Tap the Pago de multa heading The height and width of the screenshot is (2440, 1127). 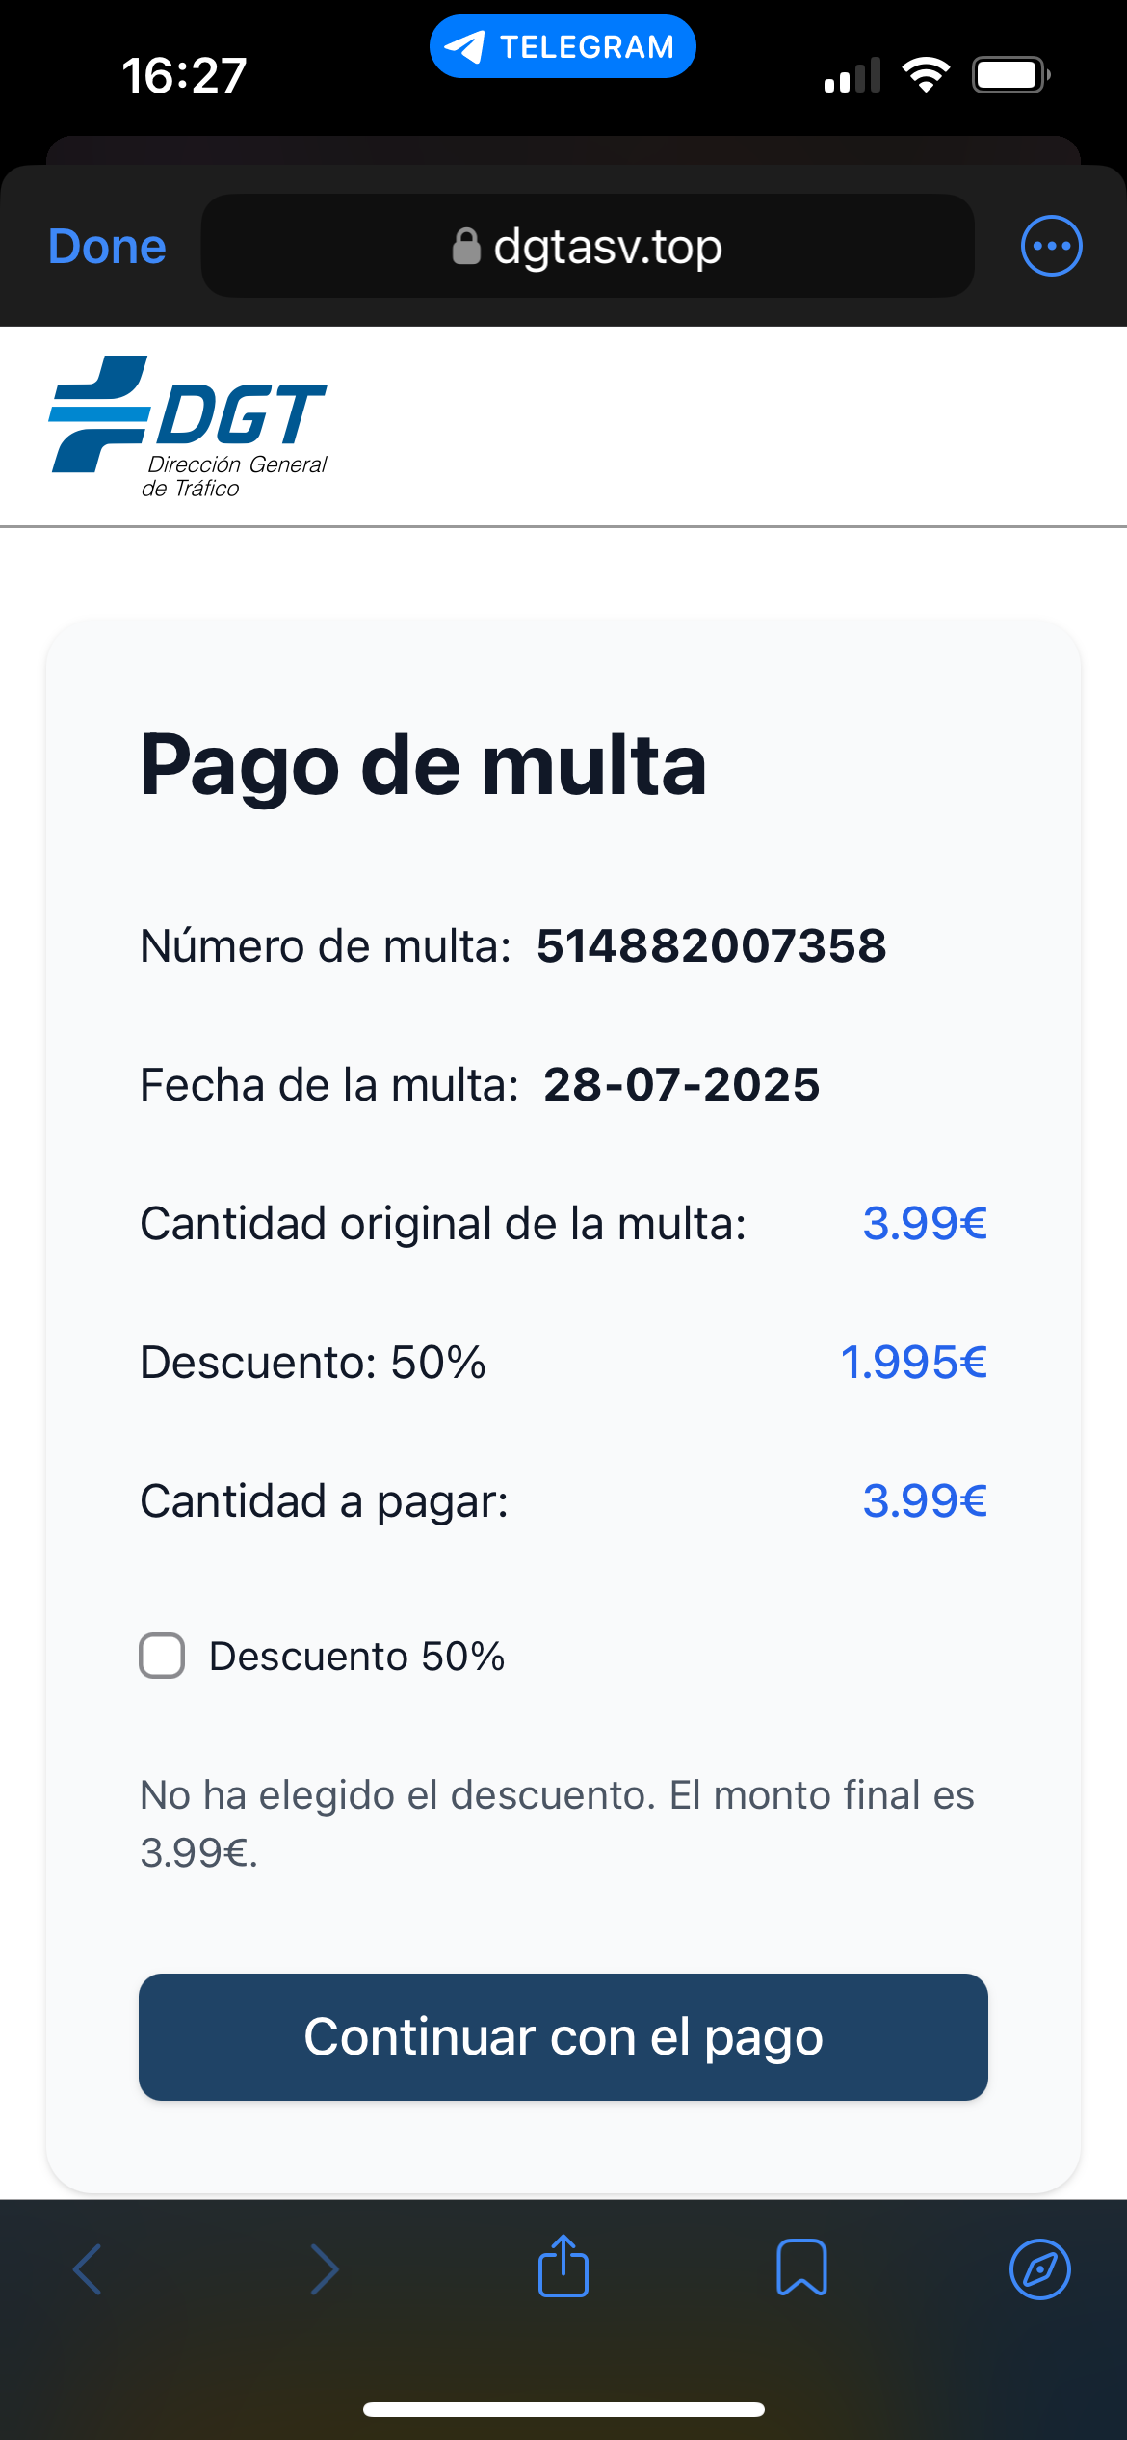pyautogui.click(x=424, y=766)
